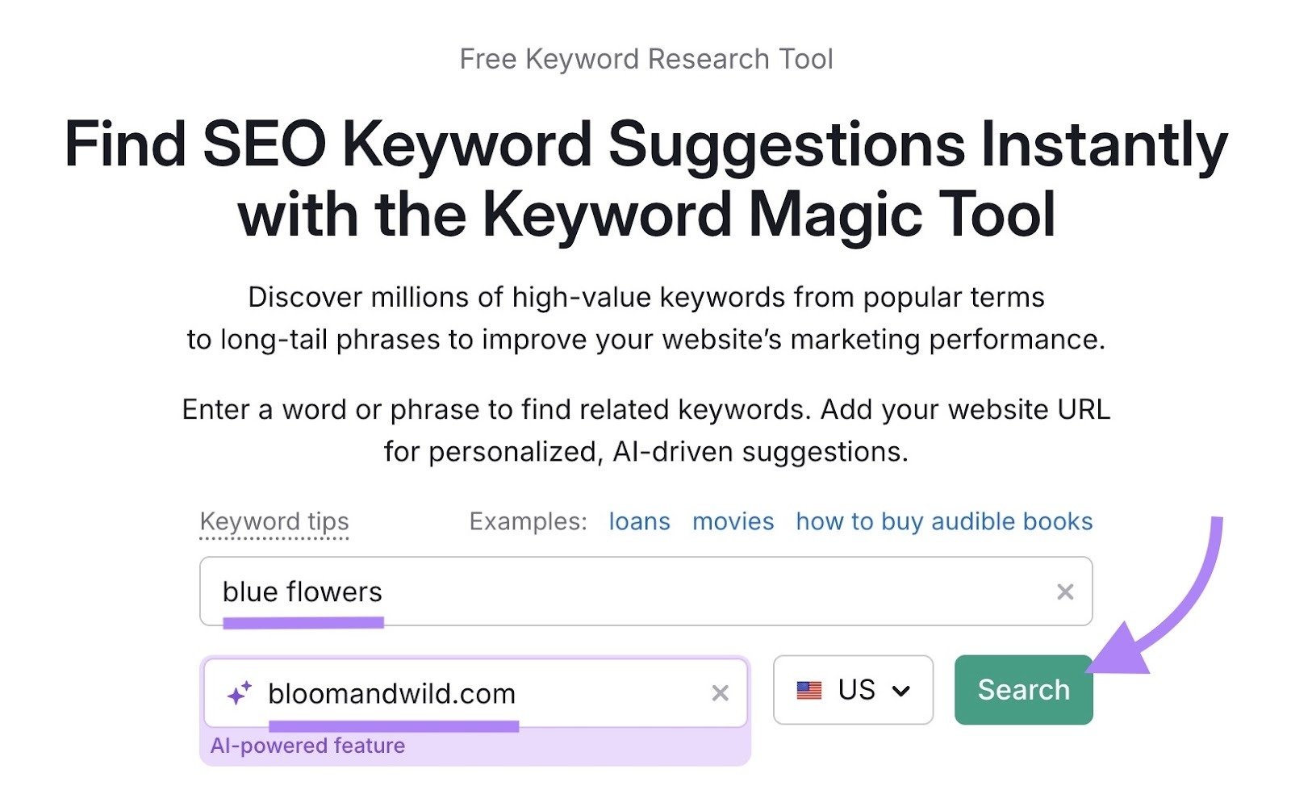Click the Search button

pyautogui.click(x=1023, y=690)
